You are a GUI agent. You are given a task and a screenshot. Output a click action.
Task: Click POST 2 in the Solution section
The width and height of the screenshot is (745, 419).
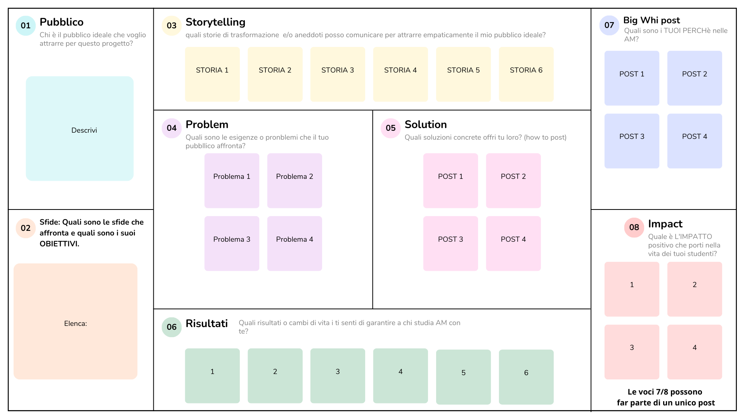(x=513, y=181)
